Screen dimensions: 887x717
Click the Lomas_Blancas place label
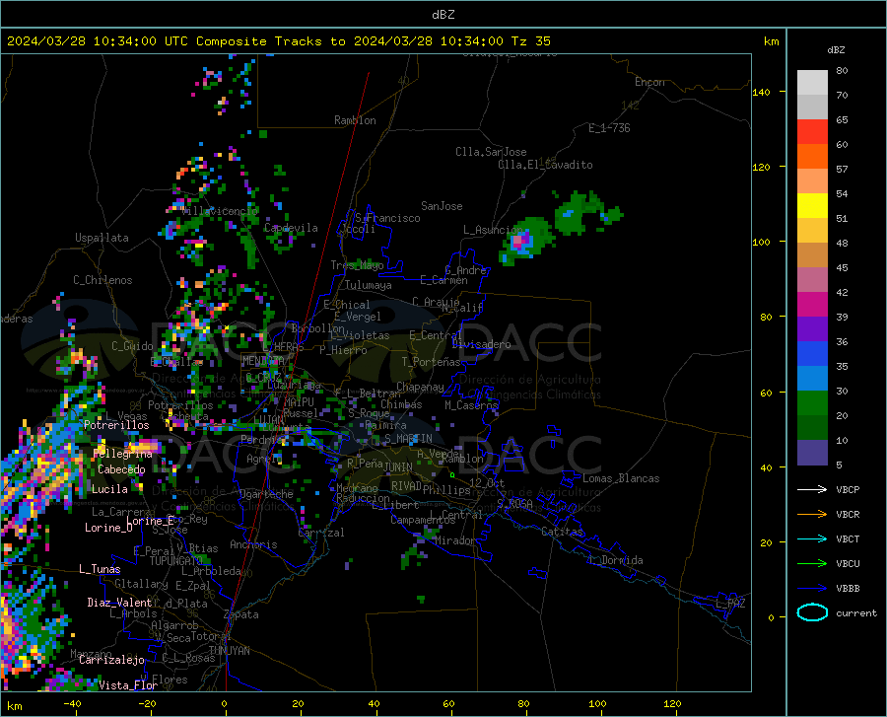pyautogui.click(x=621, y=478)
